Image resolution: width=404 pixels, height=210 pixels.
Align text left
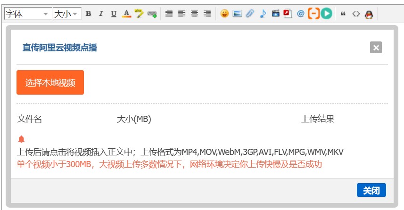[181, 13]
